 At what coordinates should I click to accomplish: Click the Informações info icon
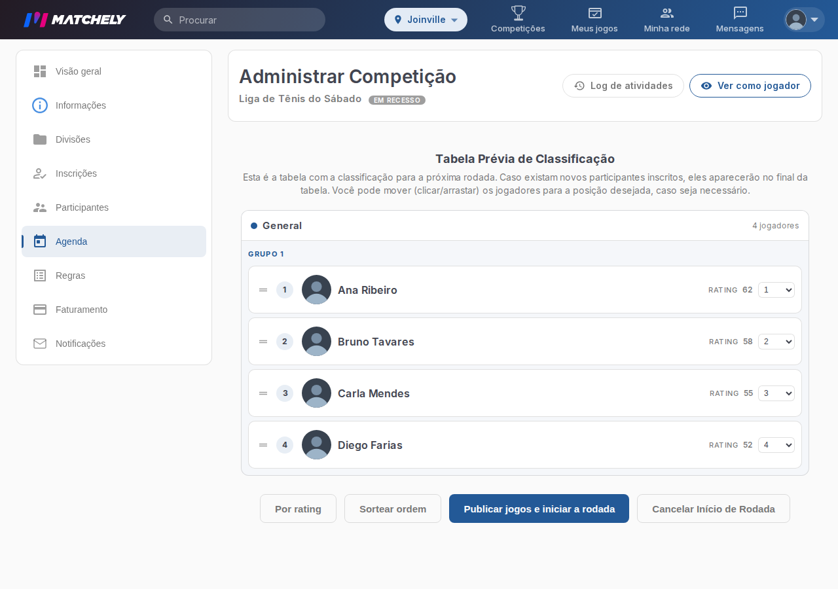click(x=40, y=105)
